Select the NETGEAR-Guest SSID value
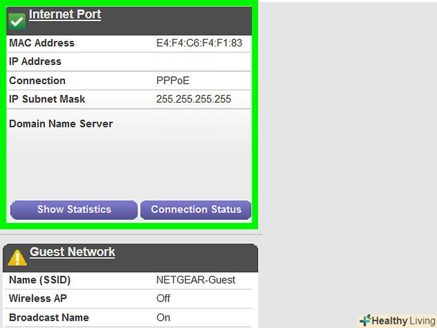The width and height of the screenshot is (437, 328). 196,280
